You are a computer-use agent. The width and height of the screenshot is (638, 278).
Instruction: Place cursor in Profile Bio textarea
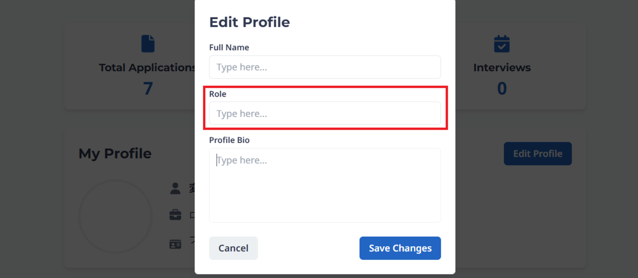click(325, 185)
